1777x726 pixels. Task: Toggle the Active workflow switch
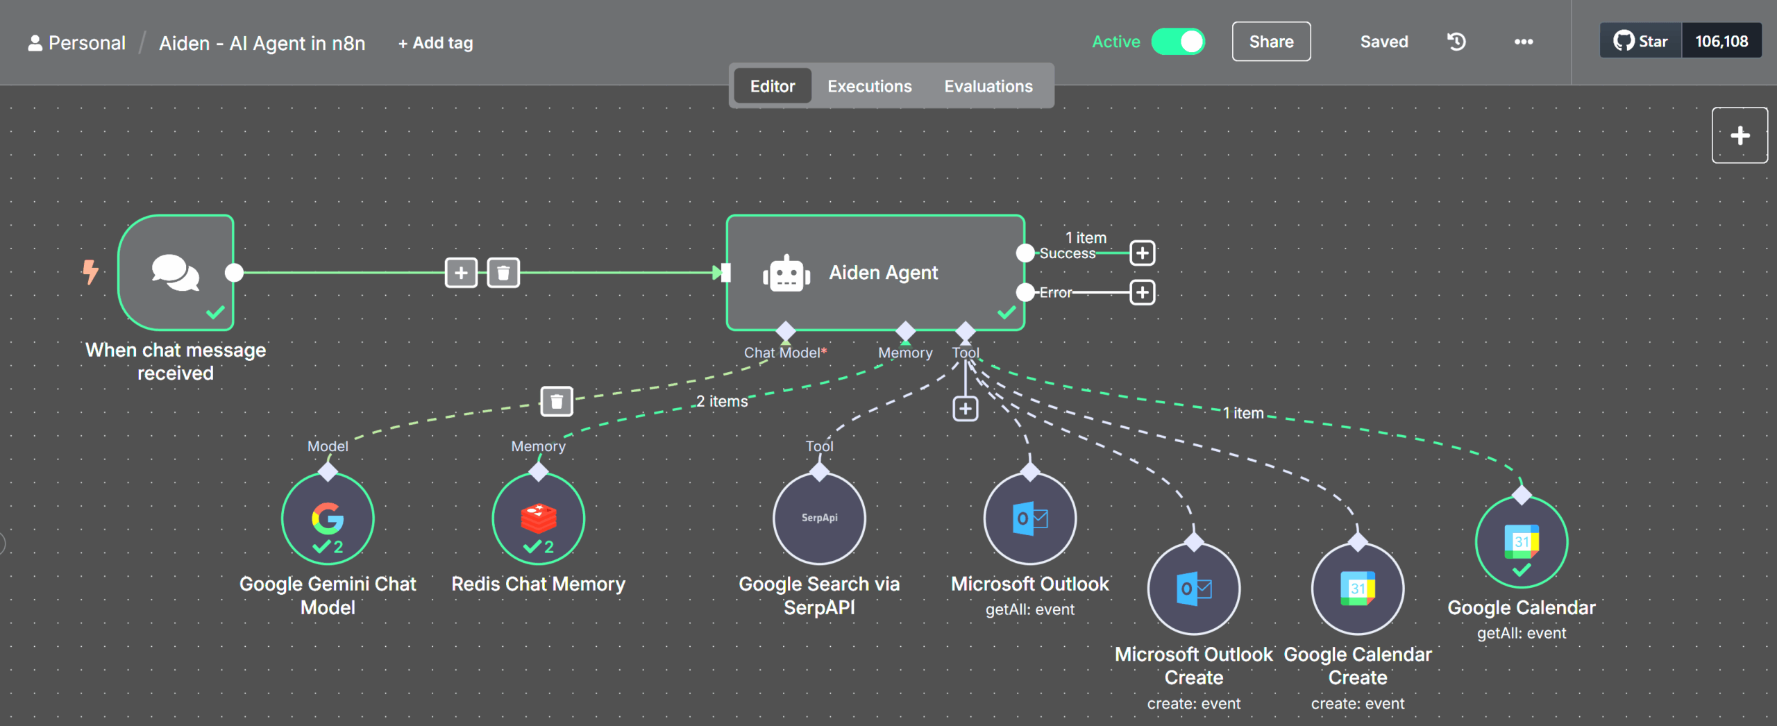click(1178, 42)
